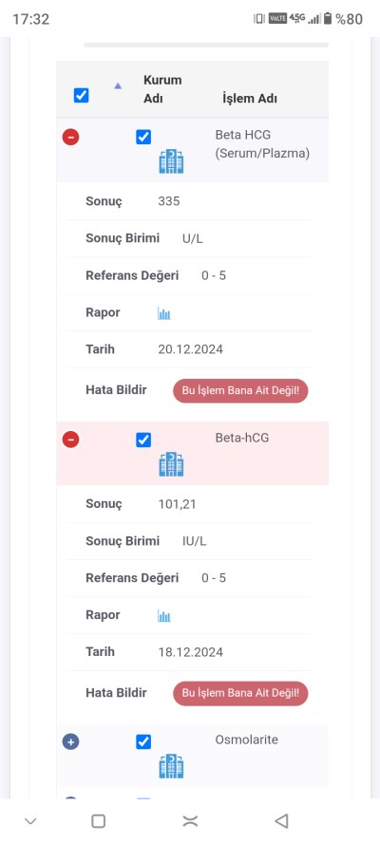Click the hospital icon in Beta HCG (Serum/Plazma) row
This screenshot has width=380, height=843.
[x=171, y=161]
